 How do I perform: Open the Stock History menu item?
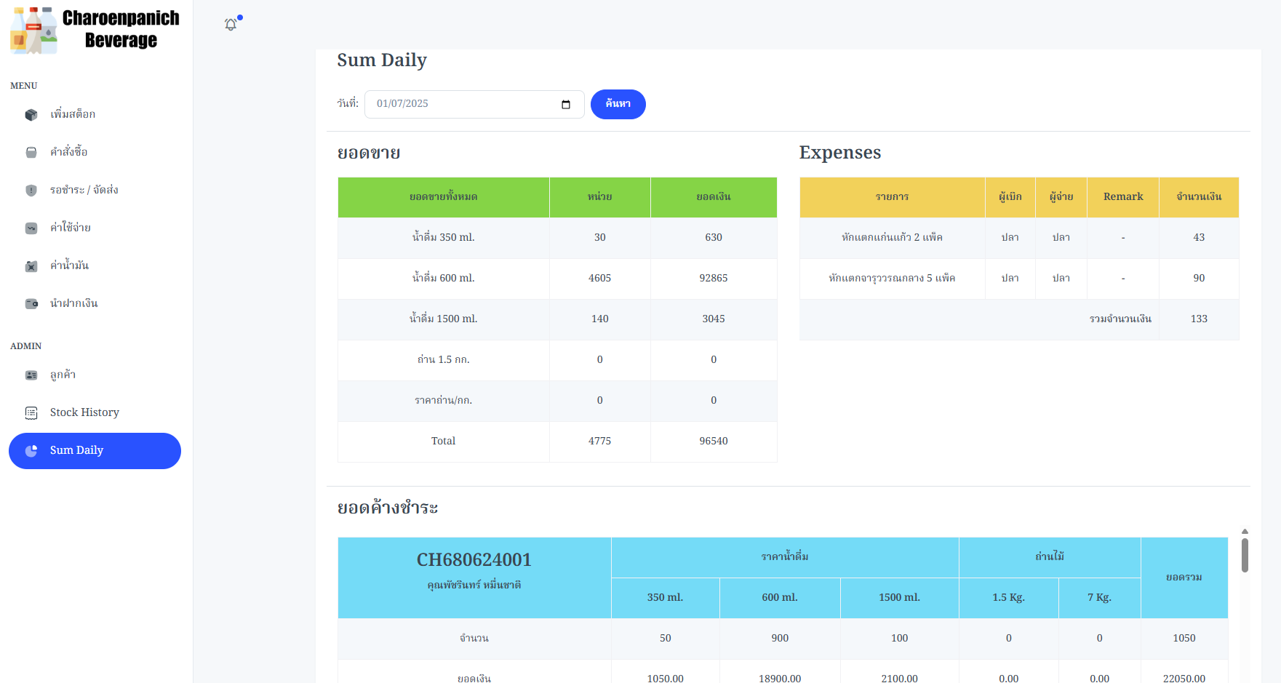click(x=84, y=412)
